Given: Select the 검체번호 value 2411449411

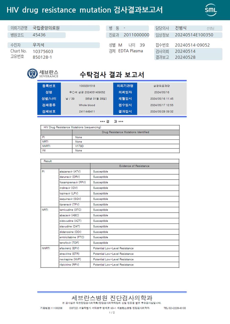Looking at the screenshot, I should [x=87, y=112].
